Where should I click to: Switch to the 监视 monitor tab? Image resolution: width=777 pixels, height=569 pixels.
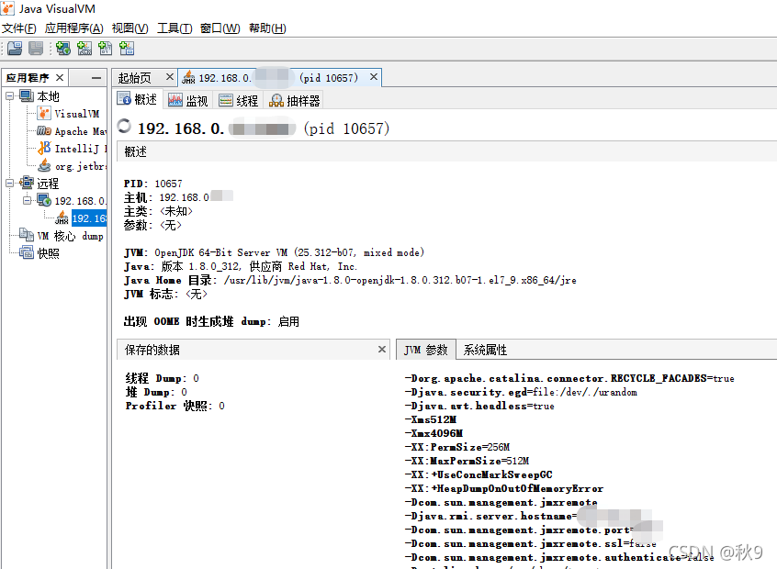coord(187,101)
